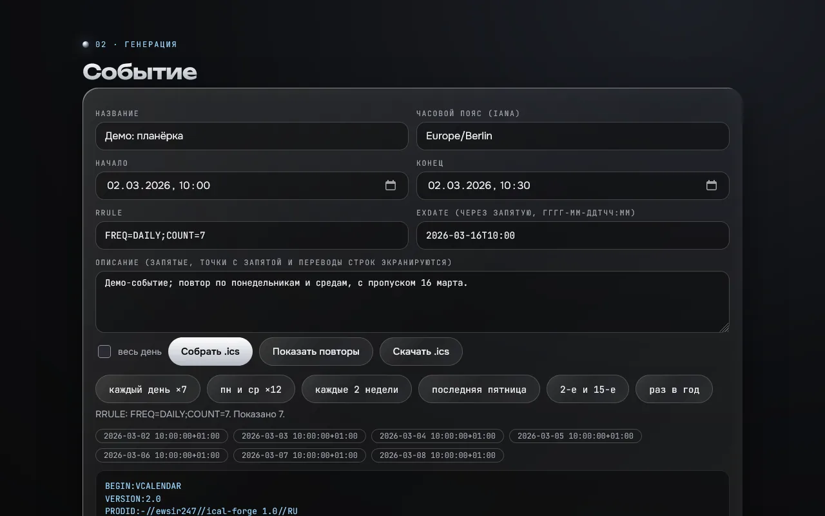825x516 pixels.
Task: Click the 'Показать повторы' button
Action: point(316,352)
